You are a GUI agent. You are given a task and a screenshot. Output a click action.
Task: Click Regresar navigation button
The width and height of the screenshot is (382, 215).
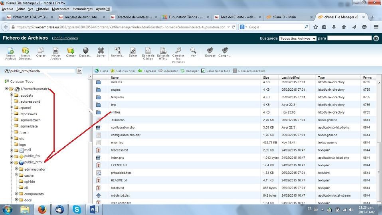(x=147, y=71)
